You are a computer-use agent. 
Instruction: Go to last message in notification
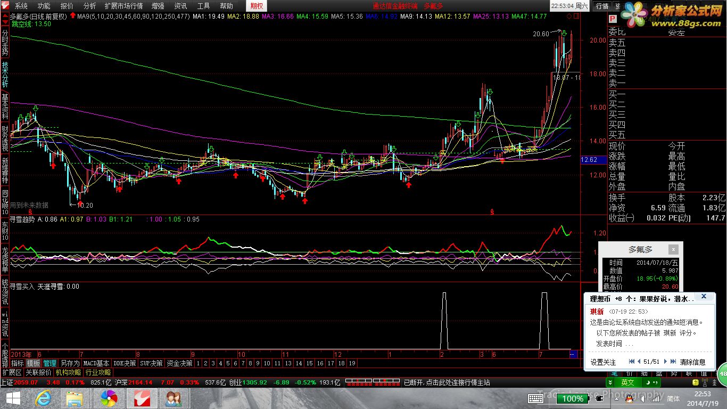point(672,362)
